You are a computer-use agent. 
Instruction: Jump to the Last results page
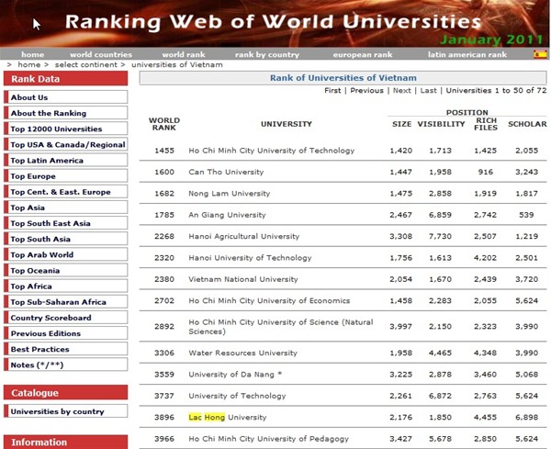(428, 91)
